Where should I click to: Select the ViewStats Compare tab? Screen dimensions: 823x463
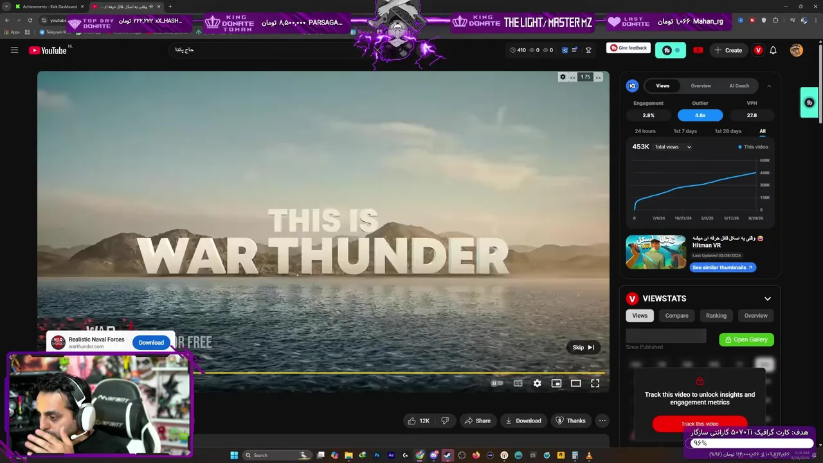[x=676, y=316]
